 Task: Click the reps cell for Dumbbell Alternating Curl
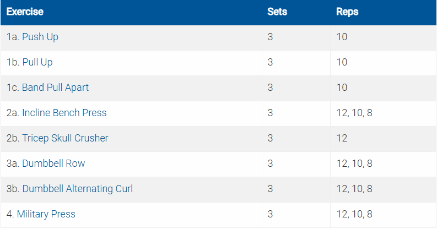[354, 189]
